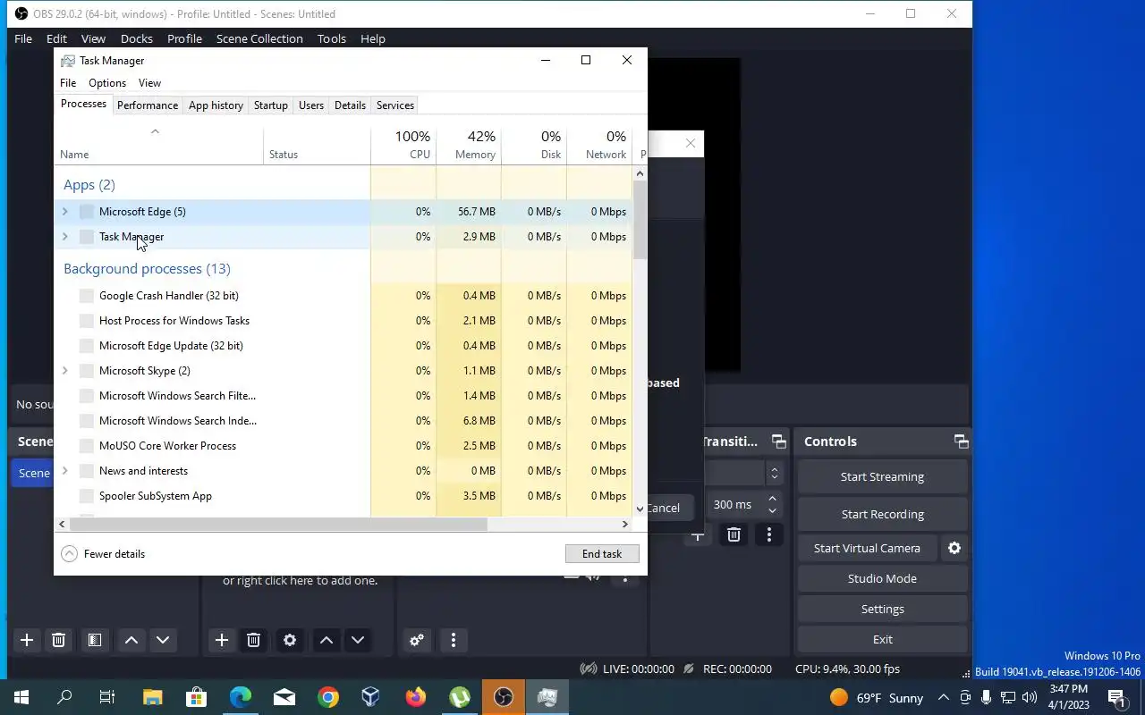The image size is (1145, 715).
Task: Click the Exit button in OBS Controls
Action: (x=882, y=640)
